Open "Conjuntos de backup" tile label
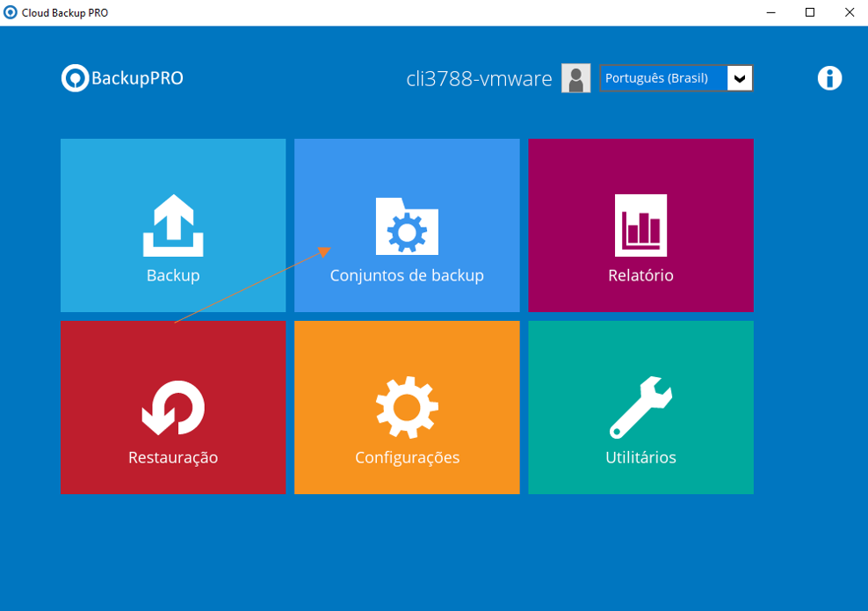The image size is (868, 611). [x=407, y=275]
